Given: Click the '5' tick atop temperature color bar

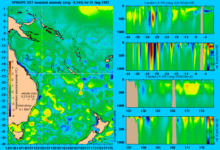Looking at the screenshot, I should 12,62.
